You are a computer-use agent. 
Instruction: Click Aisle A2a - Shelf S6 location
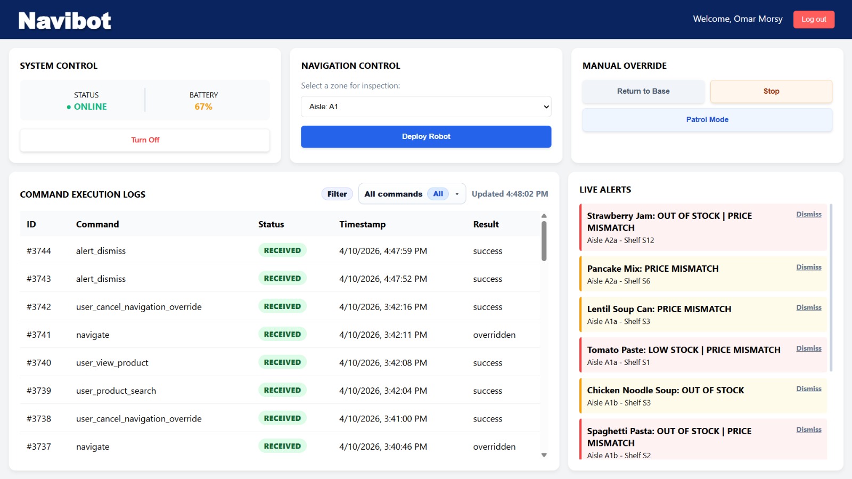point(618,281)
